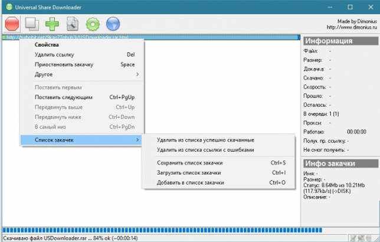Click the copy windows toolbar icon
This screenshot has height=242, width=380.
(x=32, y=24)
